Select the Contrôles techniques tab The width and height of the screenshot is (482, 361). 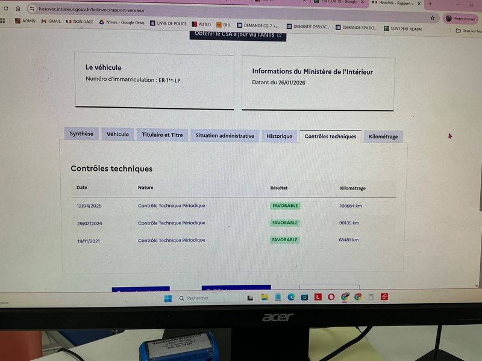tap(330, 137)
